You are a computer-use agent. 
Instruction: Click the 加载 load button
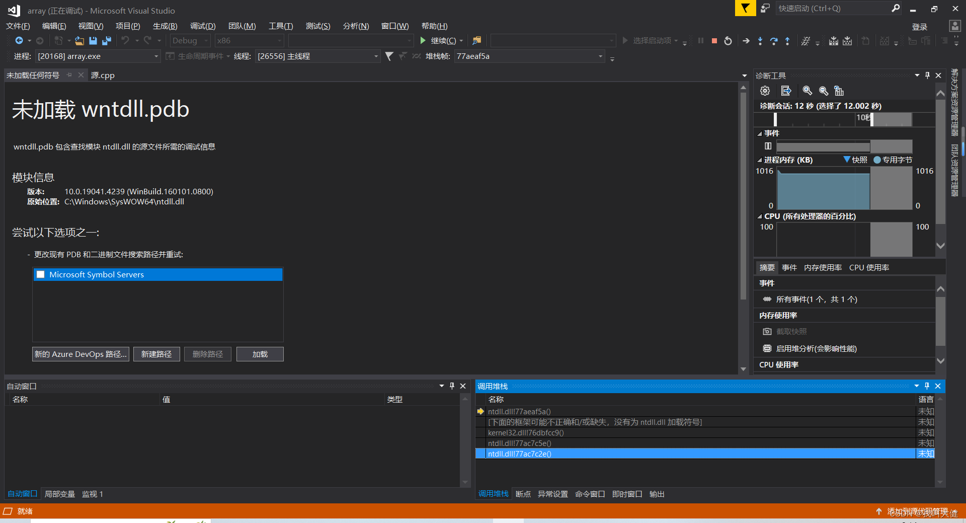pyautogui.click(x=260, y=354)
